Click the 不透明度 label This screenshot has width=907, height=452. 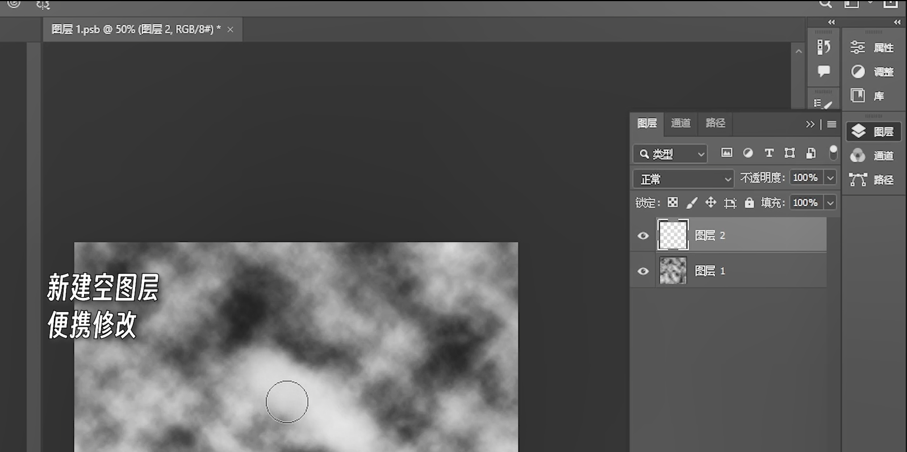coord(763,178)
